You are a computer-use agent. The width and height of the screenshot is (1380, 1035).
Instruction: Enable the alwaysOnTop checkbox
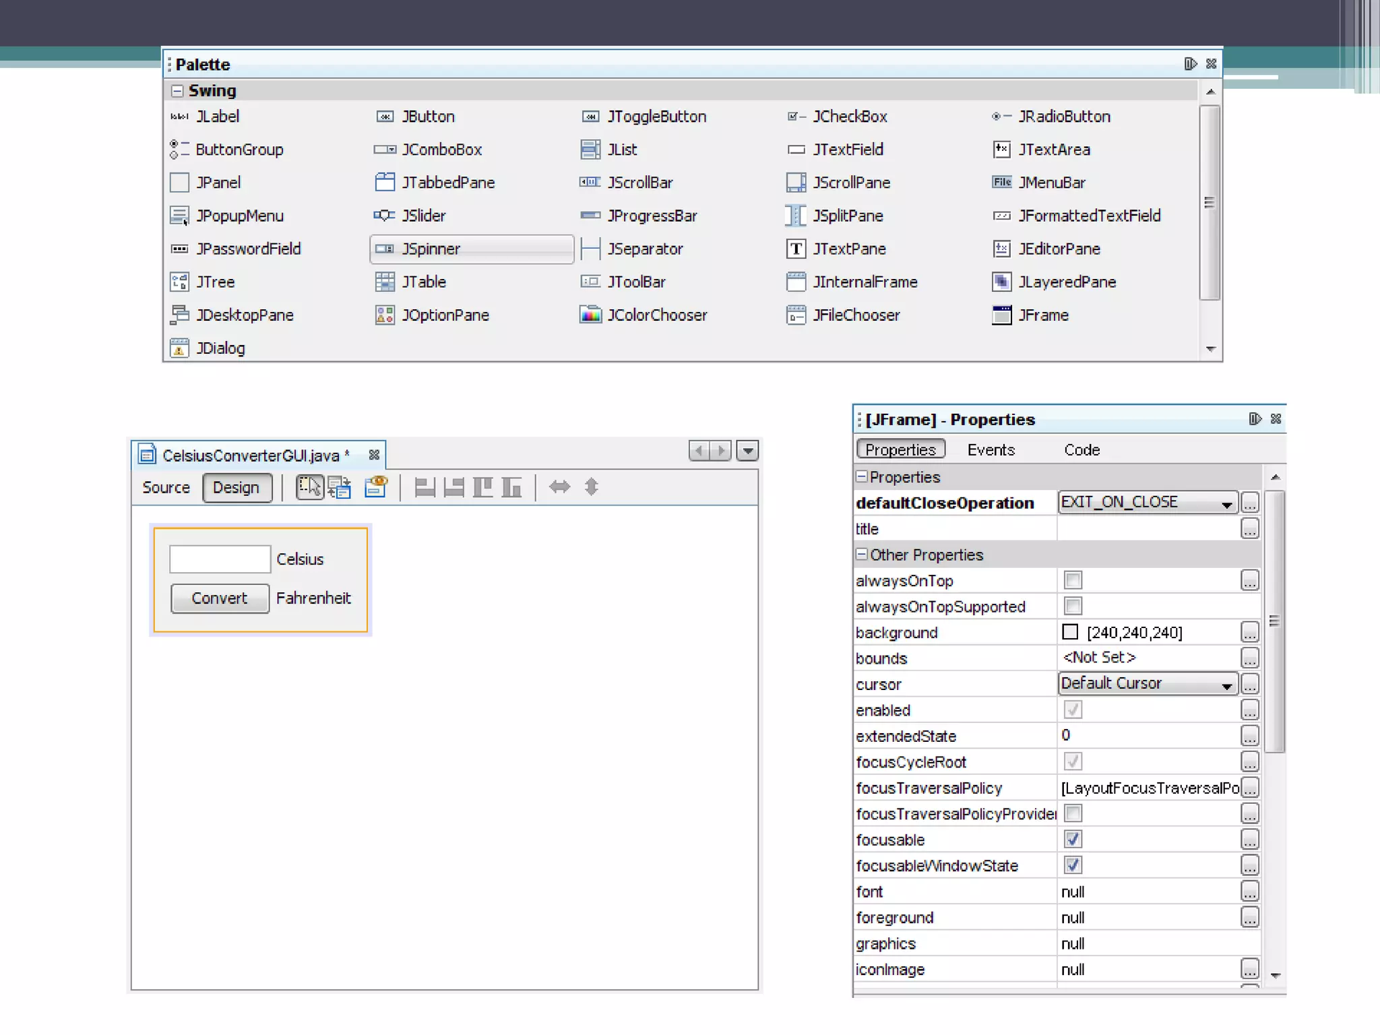coord(1073,580)
